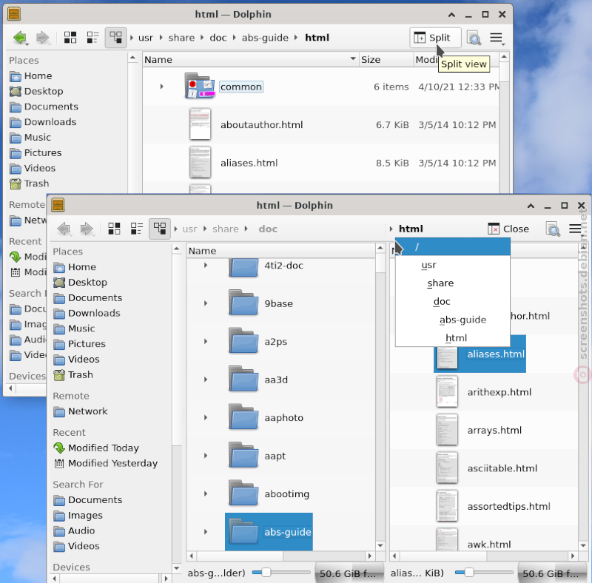
Task: Select the 9base folder icon
Action: tap(243, 303)
